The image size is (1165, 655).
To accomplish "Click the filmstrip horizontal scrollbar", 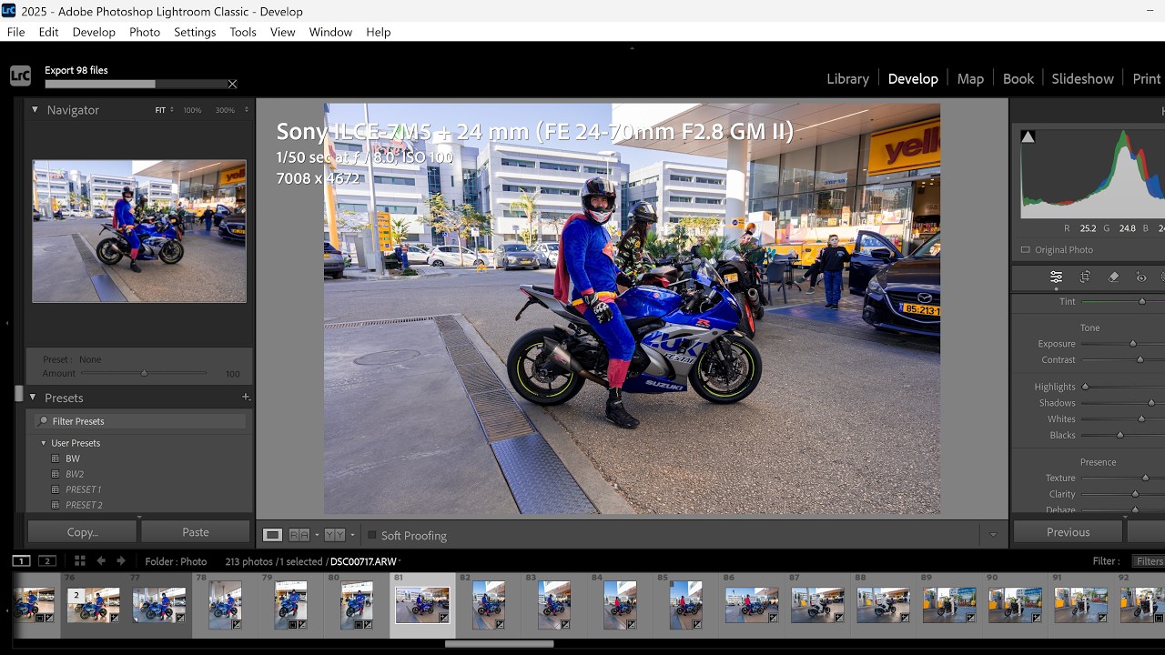I will click(499, 644).
